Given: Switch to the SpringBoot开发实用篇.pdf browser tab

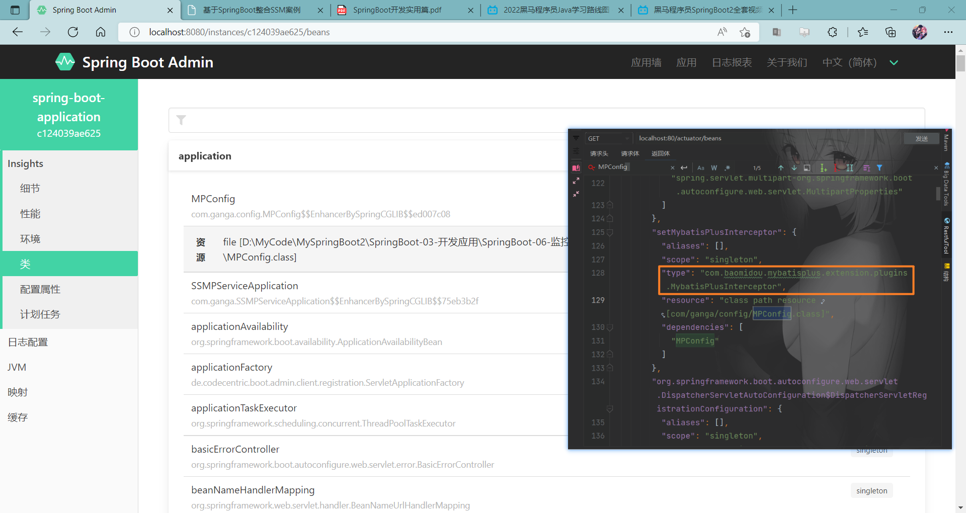Looking at the screenshot, I should pos(405,10).
